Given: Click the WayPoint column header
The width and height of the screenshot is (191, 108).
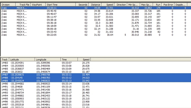Looking at the screenshot, I should (38, 5).
